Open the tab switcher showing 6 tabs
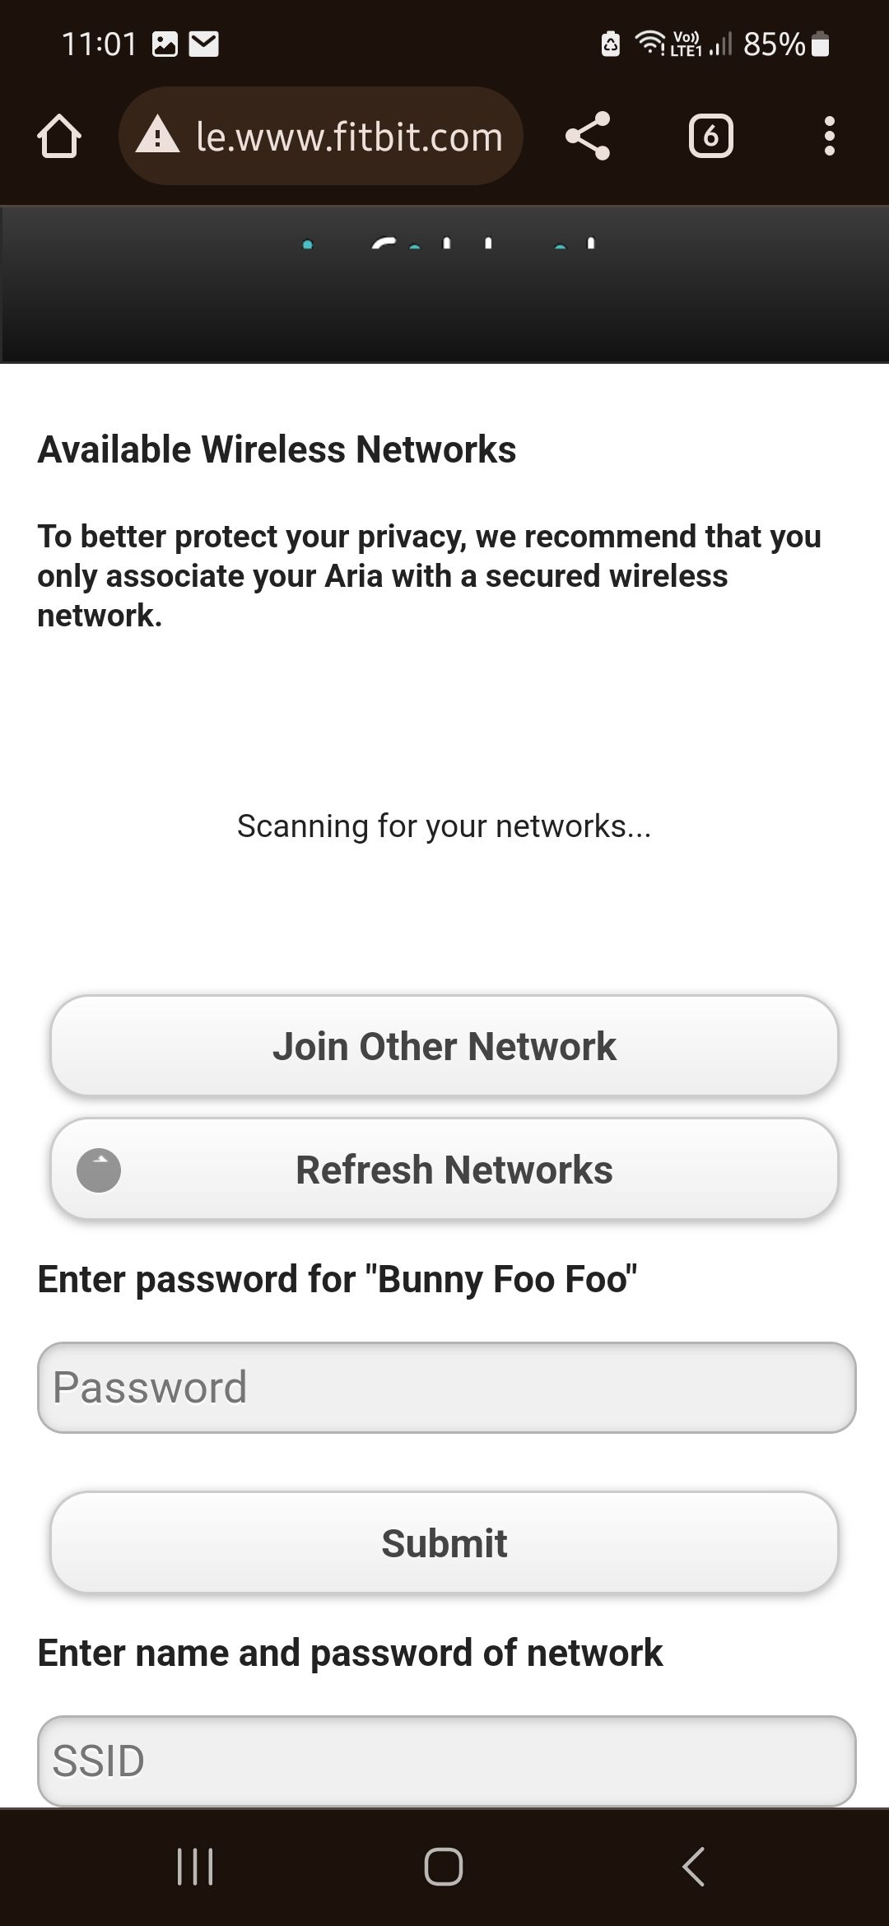The image size is (889, 1926). [x=710, y=136]
